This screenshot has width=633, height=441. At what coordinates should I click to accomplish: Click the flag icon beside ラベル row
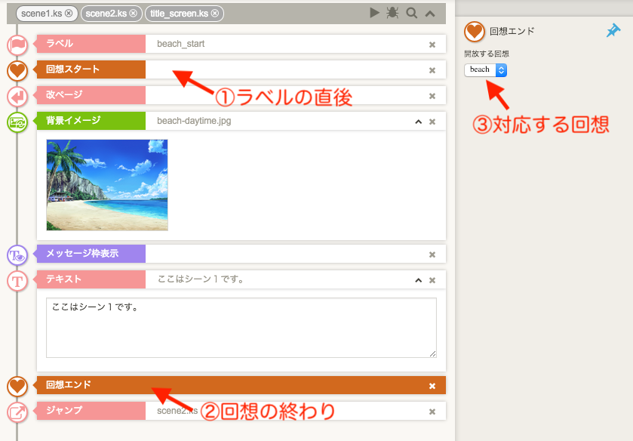(x=17, y=45)
